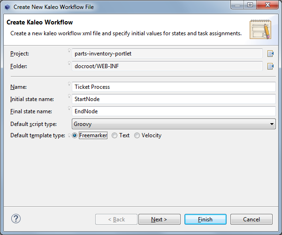
Task: Focus the Project input field
Action: [x=167, y=54]
